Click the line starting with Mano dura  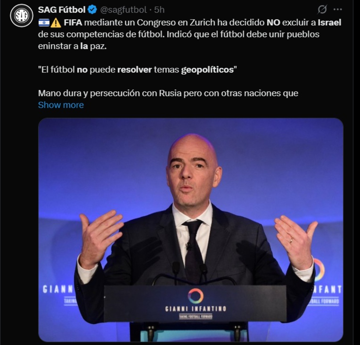(168, 93)
